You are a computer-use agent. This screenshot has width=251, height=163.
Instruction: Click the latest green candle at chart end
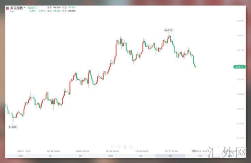pyautogui.click(x=195, y=66)
